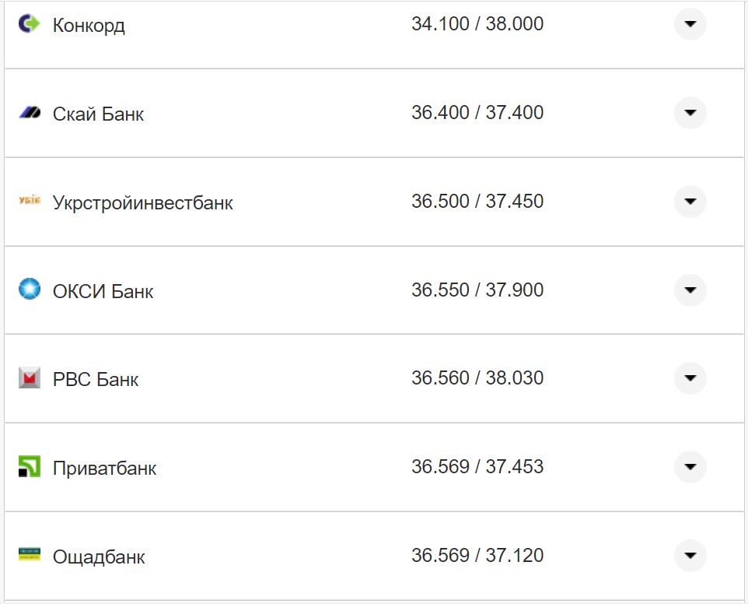This screenshot has height=604, width=748.
Task: Click the Укрстройинвестбанк logo icon
Action: tap(29, 202)
